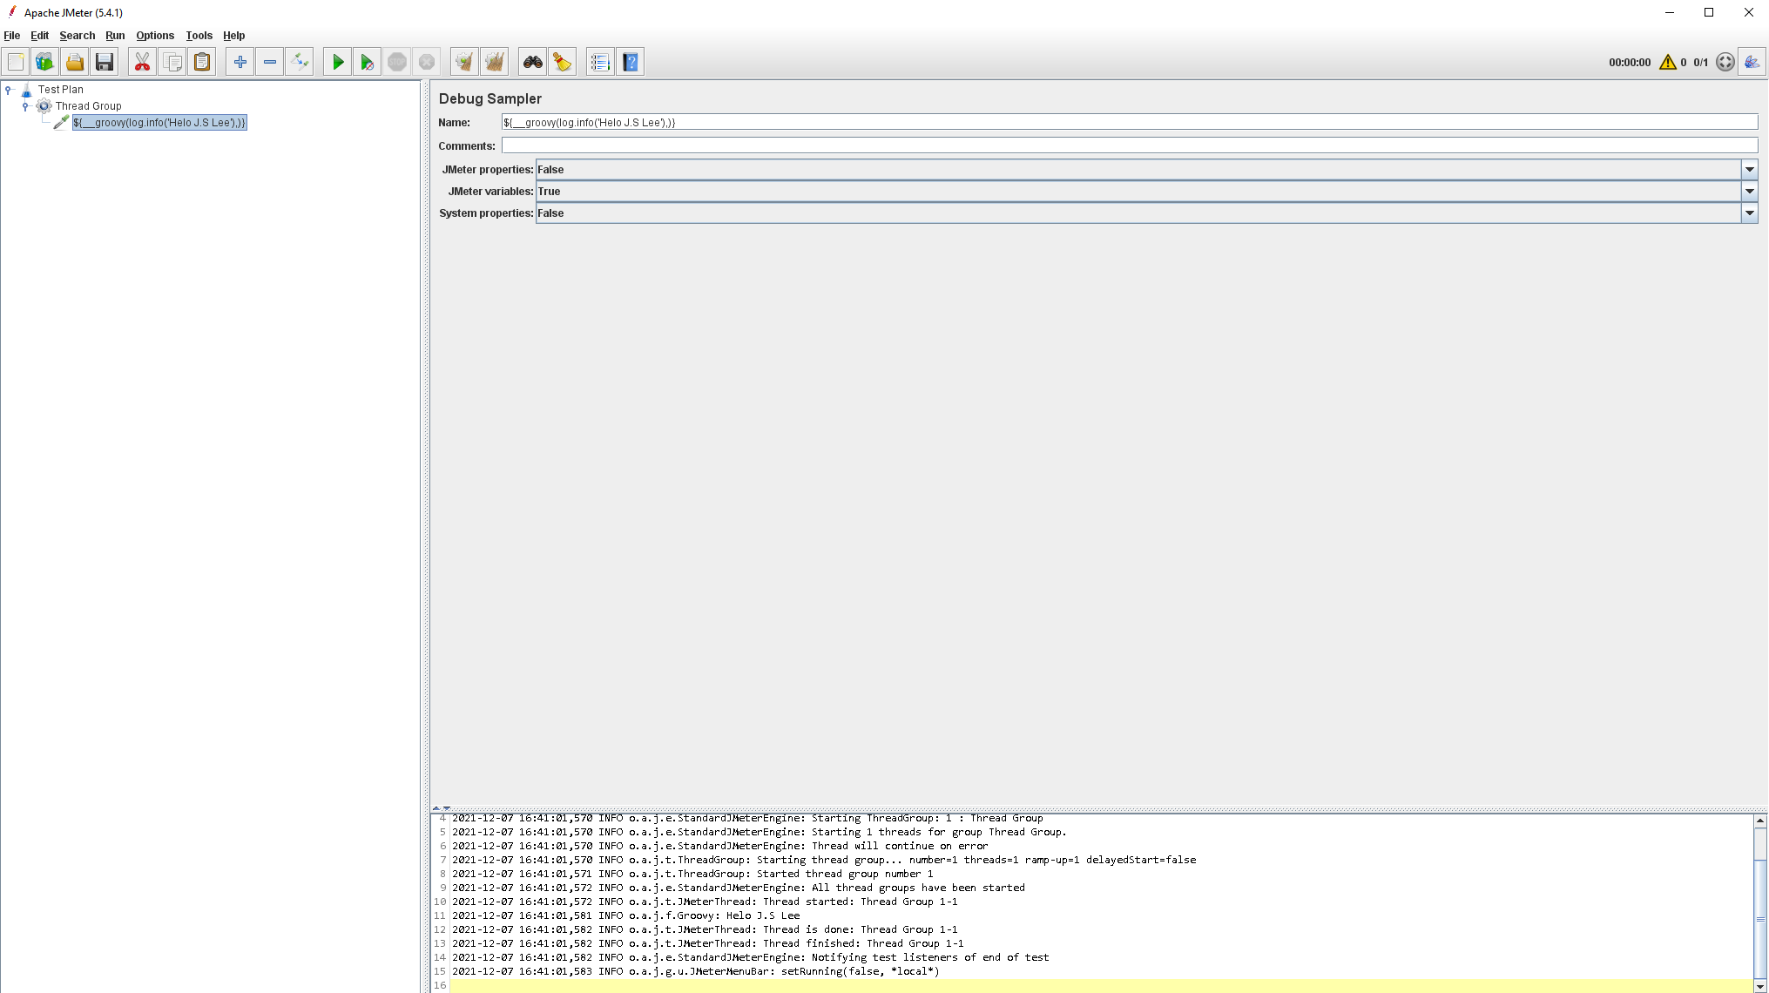Click the Clear All broom icon
The width and height of the screenshot is (1769, 993).
[x=495, y=62]
